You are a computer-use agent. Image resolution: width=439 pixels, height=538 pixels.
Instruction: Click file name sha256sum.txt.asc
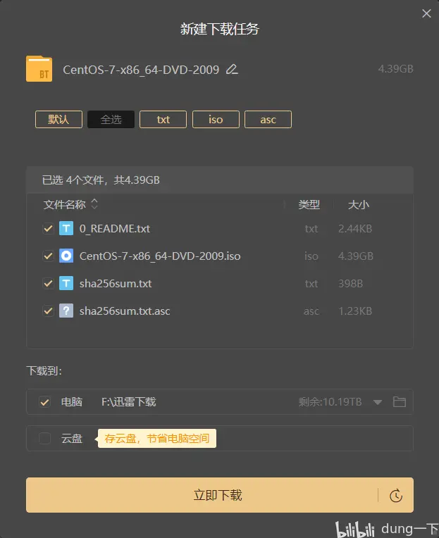[125, 311]
